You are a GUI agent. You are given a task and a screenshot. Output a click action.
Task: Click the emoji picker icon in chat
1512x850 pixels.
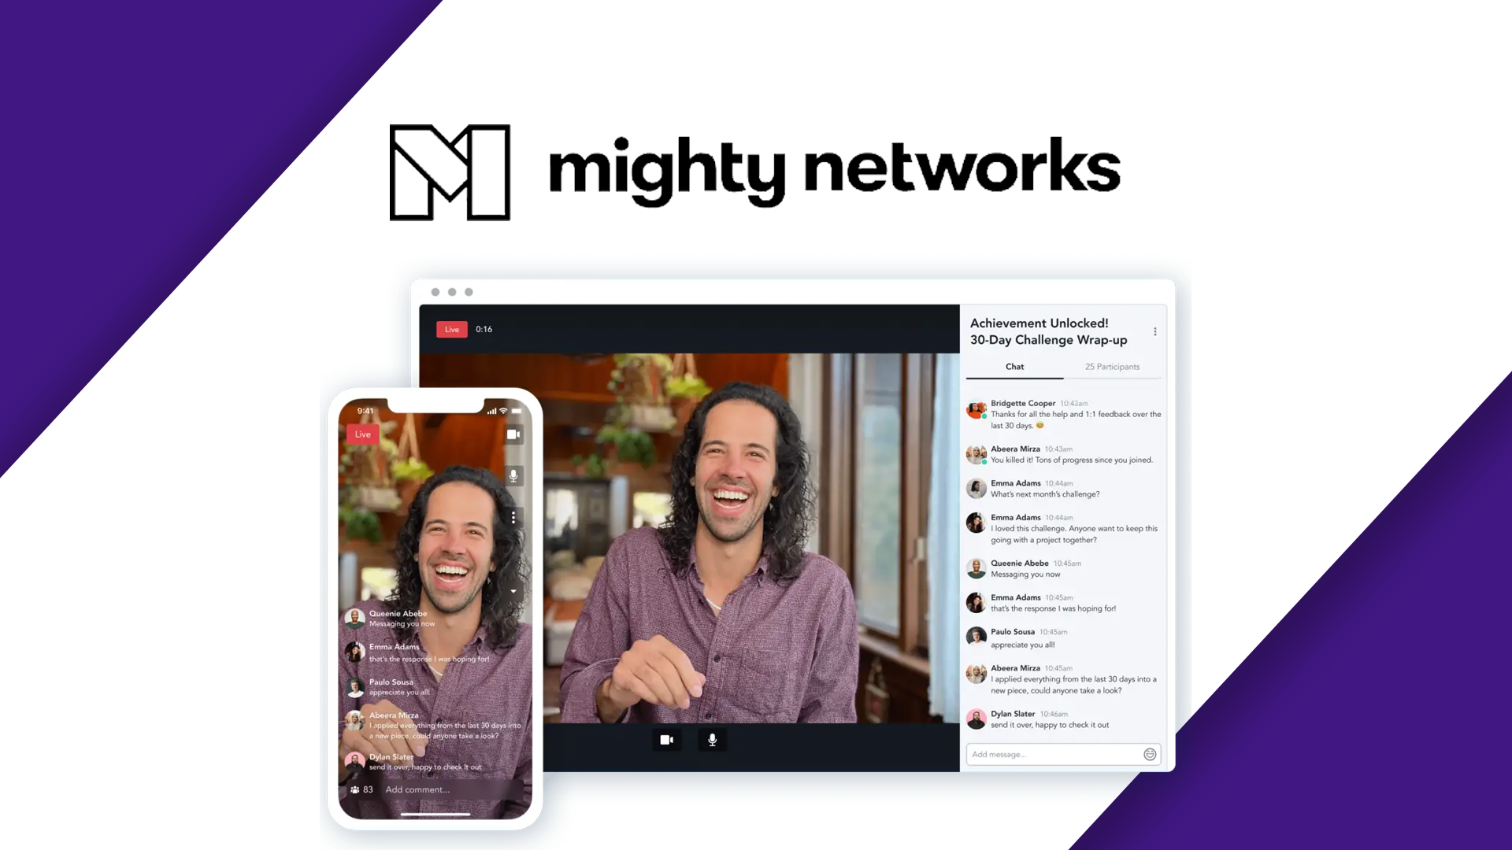click(1150, 753)
